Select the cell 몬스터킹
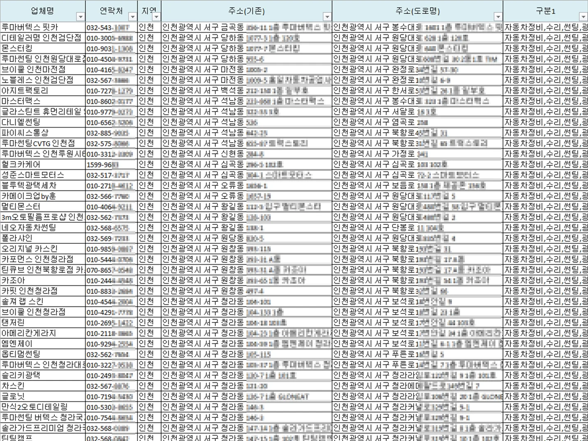 point(43,48)
